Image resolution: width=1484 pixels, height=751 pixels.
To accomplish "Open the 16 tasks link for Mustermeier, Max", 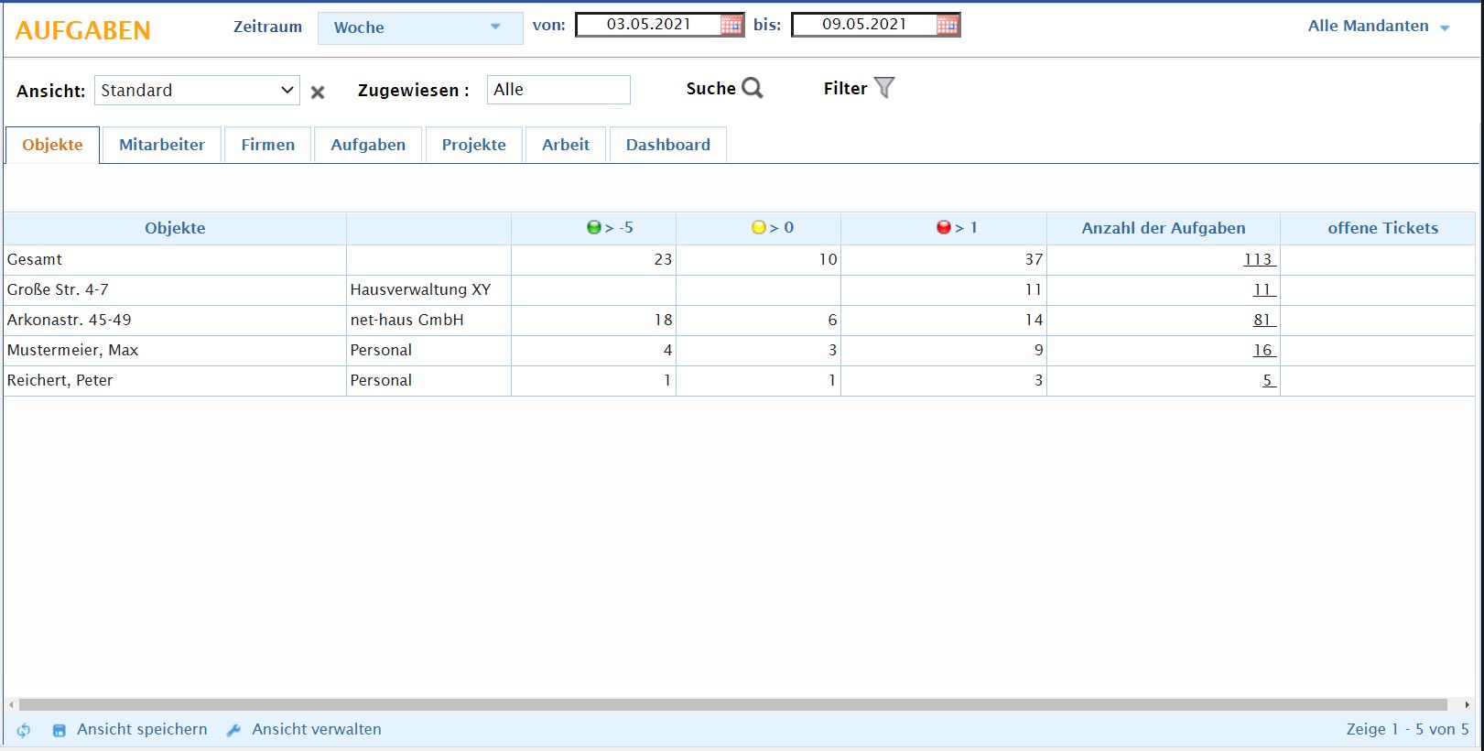I will click(1263, 350).
